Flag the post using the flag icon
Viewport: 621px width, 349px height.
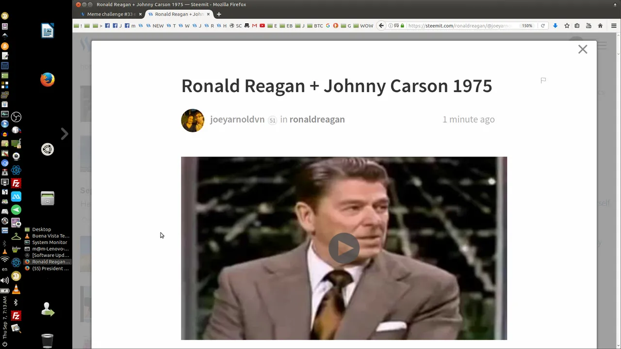coord(543,80)
